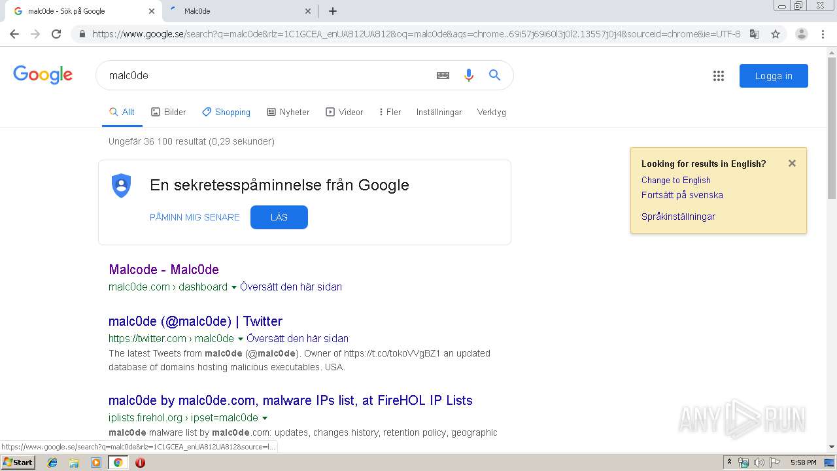Click the 'Change to English' link
Viewport: 837px width, 471px height.
[x=676, y=180]
